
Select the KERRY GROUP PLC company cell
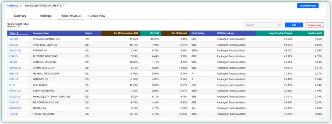(x=44, y=91)
